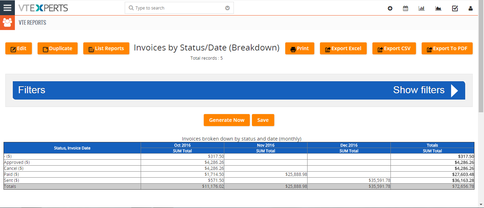The height and width of the screenshot is (208, 484).
Task: Click the $36,163.28 Sent total cell
Action: click(x=432, y=180)
